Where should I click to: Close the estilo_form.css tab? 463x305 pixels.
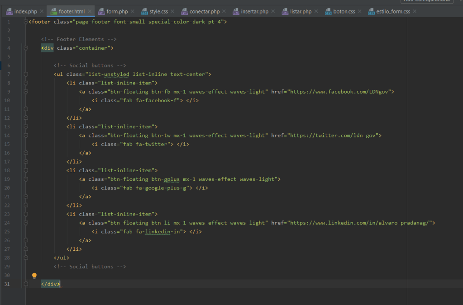tap(415, 11)
